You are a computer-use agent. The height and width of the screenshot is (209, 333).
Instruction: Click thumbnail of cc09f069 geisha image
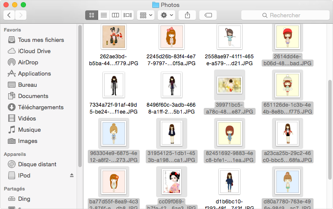172,182
